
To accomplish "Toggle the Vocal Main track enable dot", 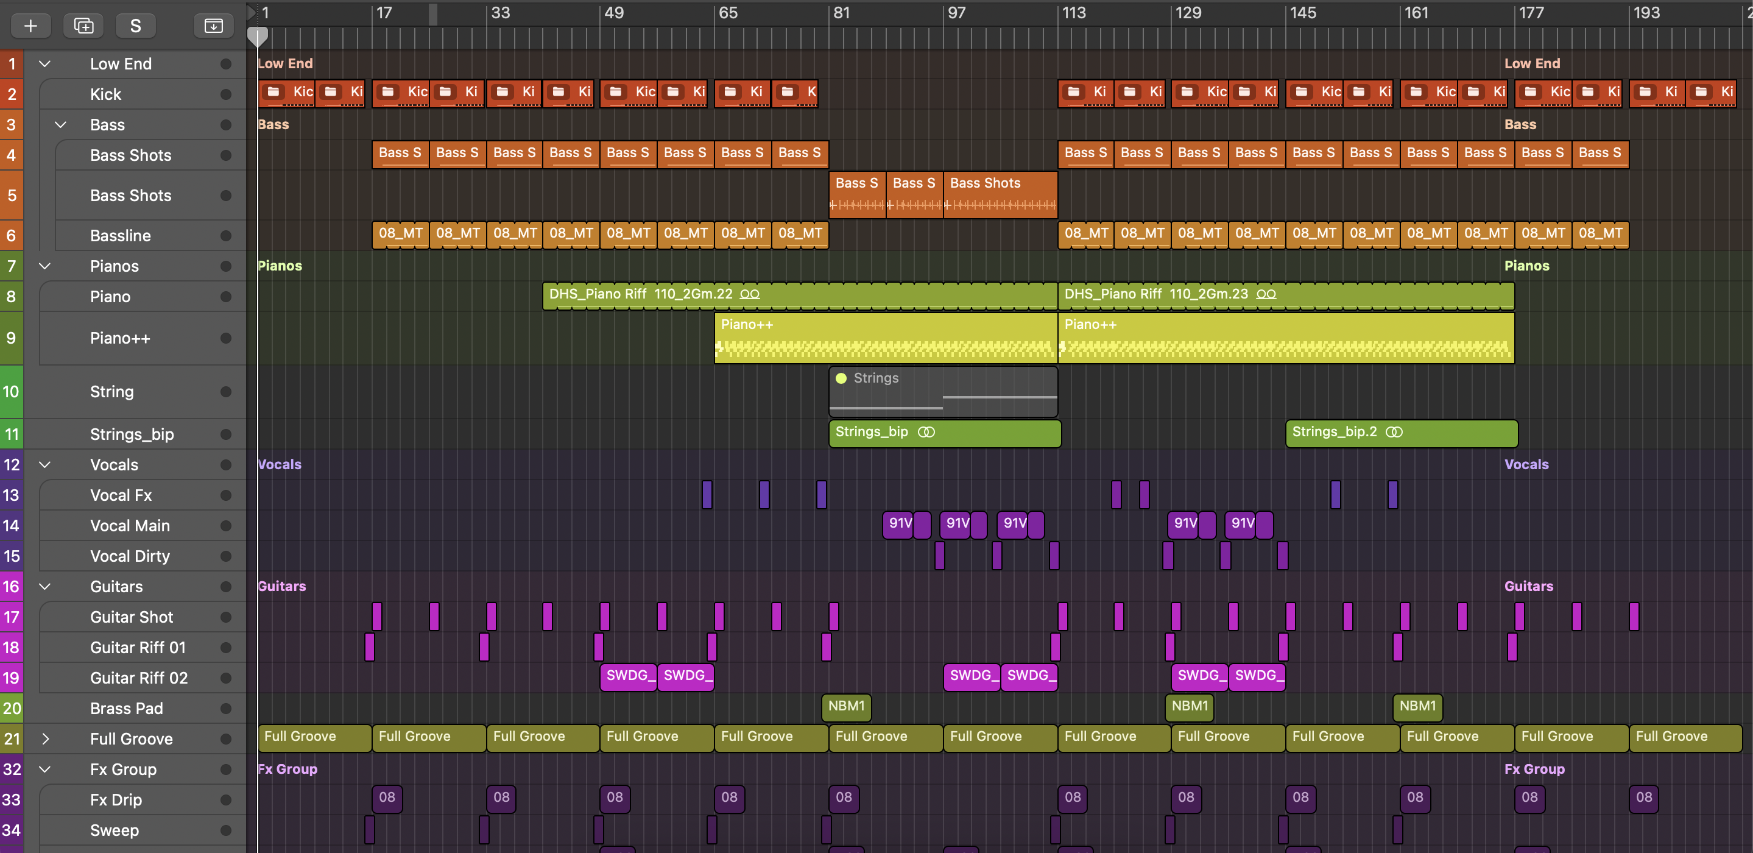I will pos(226,526).
